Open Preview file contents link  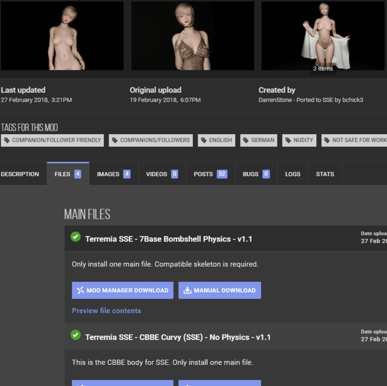pyautogui.click(x=106, y=311)
